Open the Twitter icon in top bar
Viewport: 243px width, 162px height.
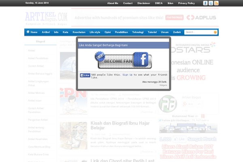(211, 3)
